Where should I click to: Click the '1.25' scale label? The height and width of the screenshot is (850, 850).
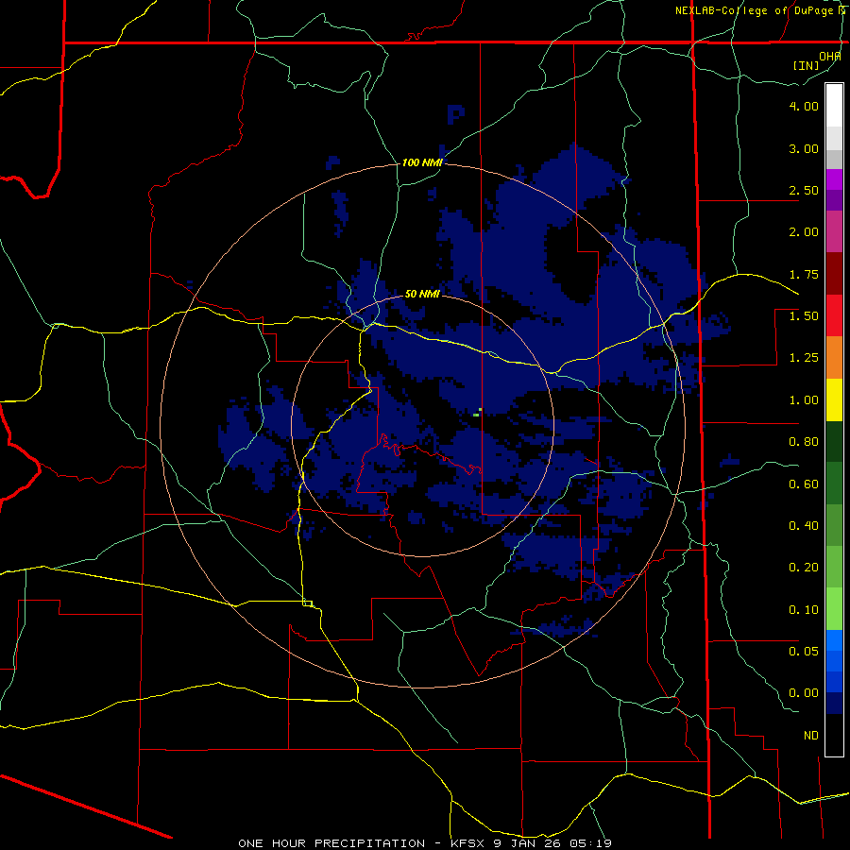point(804,358)
